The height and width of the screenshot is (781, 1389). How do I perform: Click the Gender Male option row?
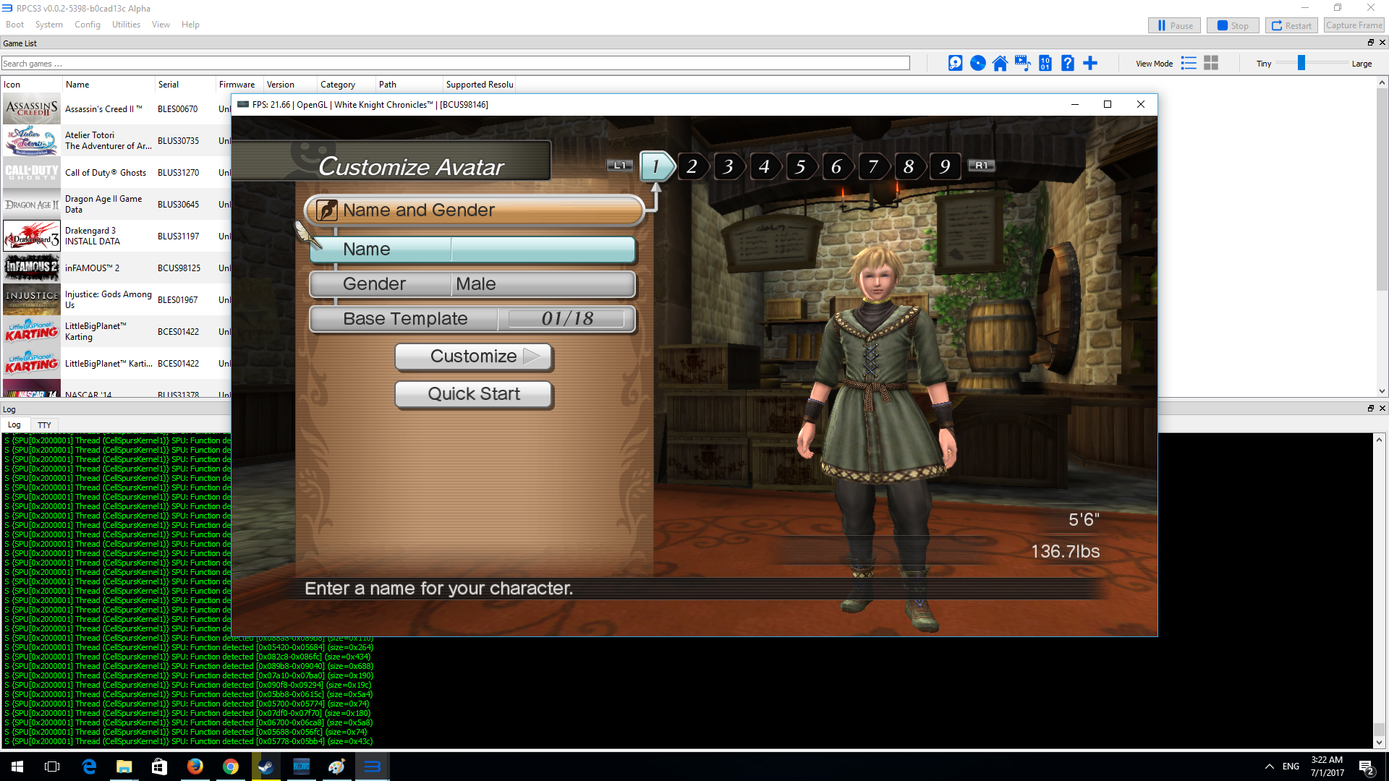click(x=473, y=284)
